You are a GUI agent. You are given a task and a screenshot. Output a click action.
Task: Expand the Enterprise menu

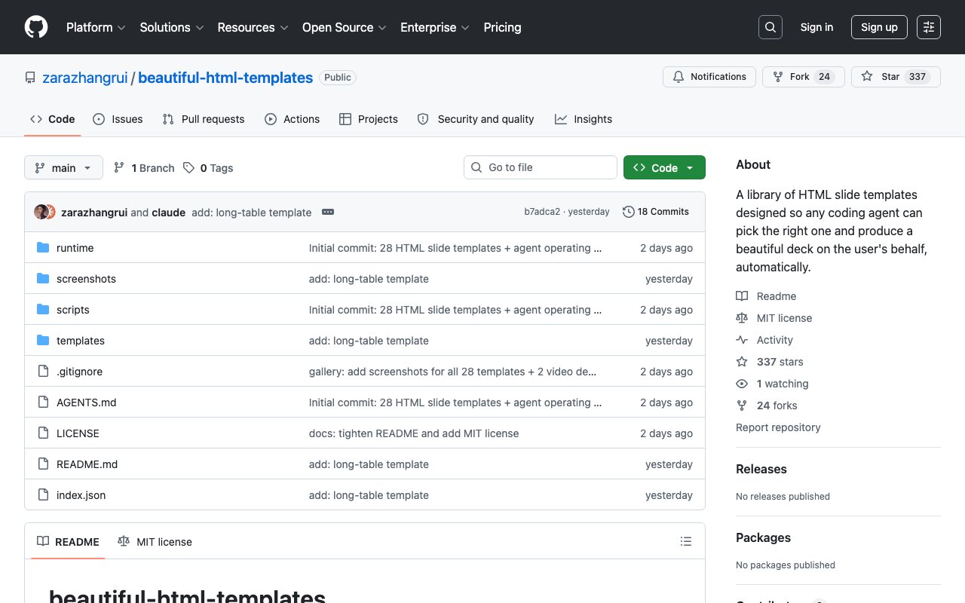click(x=435, y=27)
